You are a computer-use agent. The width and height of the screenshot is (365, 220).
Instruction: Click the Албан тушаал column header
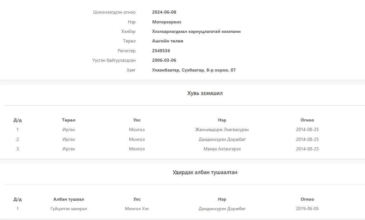[69, 199]
